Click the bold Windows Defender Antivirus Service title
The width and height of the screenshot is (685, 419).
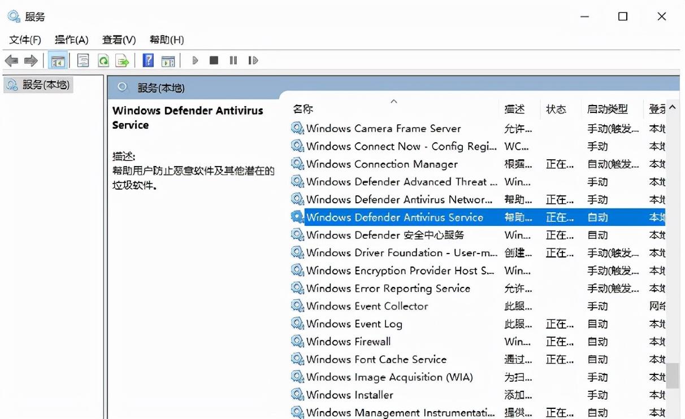tap(188, 117)
